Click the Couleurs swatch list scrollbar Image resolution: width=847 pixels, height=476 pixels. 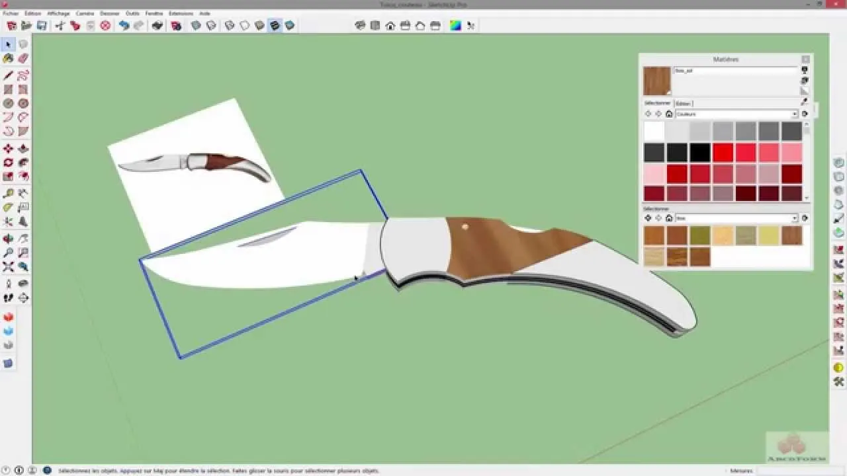(x=807, y=161)
